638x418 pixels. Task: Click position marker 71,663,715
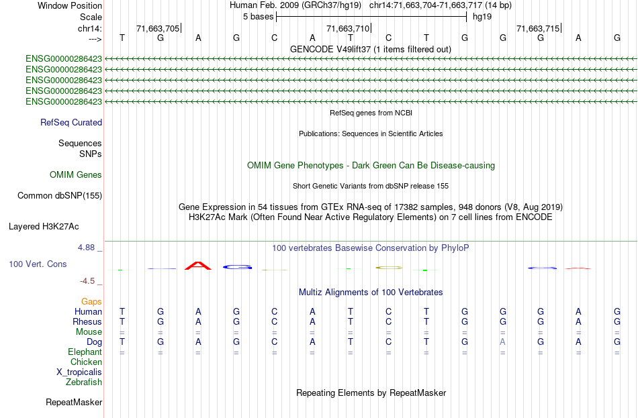point(538,28)
